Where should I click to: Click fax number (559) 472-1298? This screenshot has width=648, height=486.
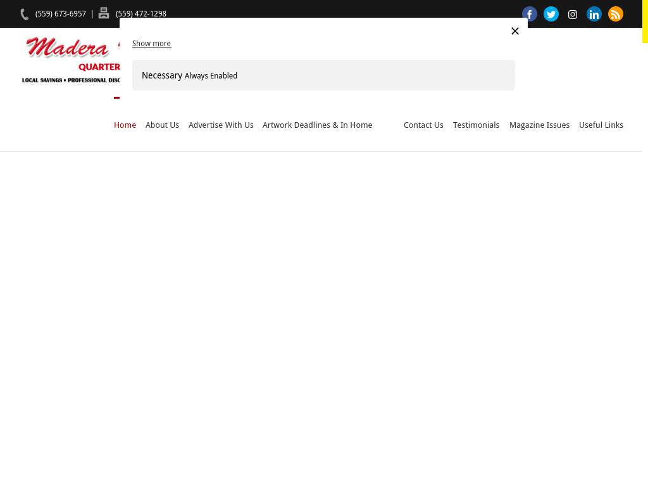[141, 14]
